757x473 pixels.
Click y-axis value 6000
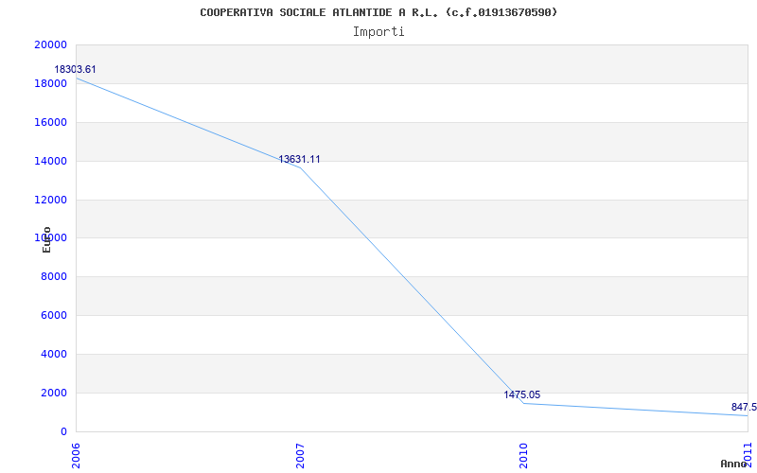click(x=53, y=315)
